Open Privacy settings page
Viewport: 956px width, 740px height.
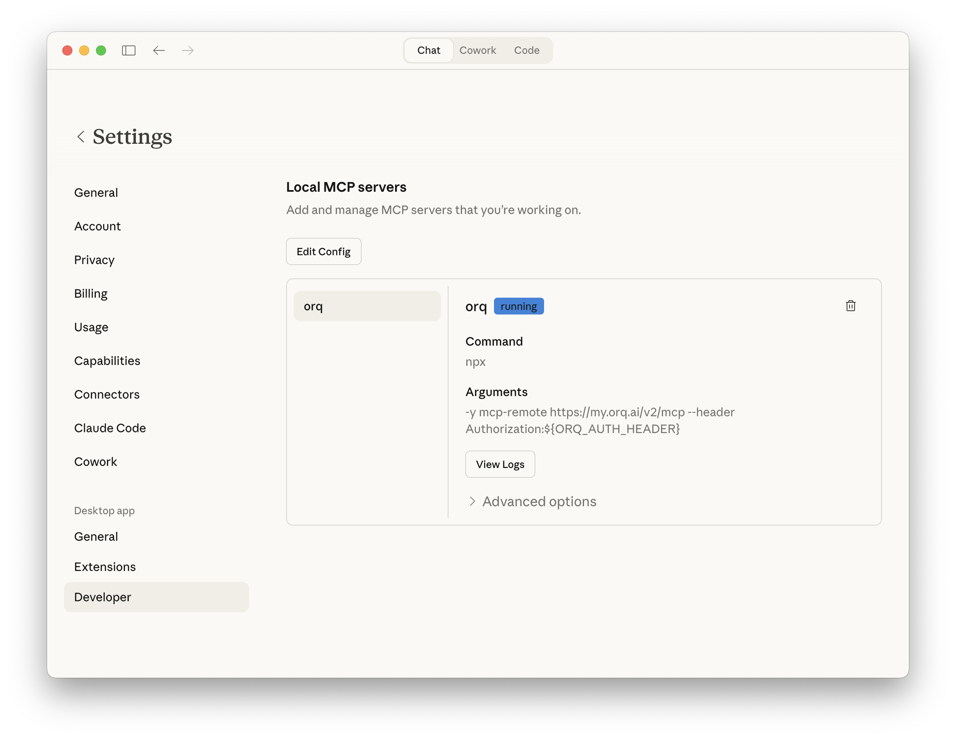point(94,260)
